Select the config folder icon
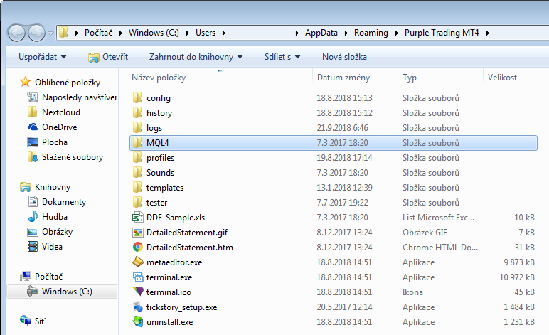This screenshot has width=549, height=335. click(137, 97)
